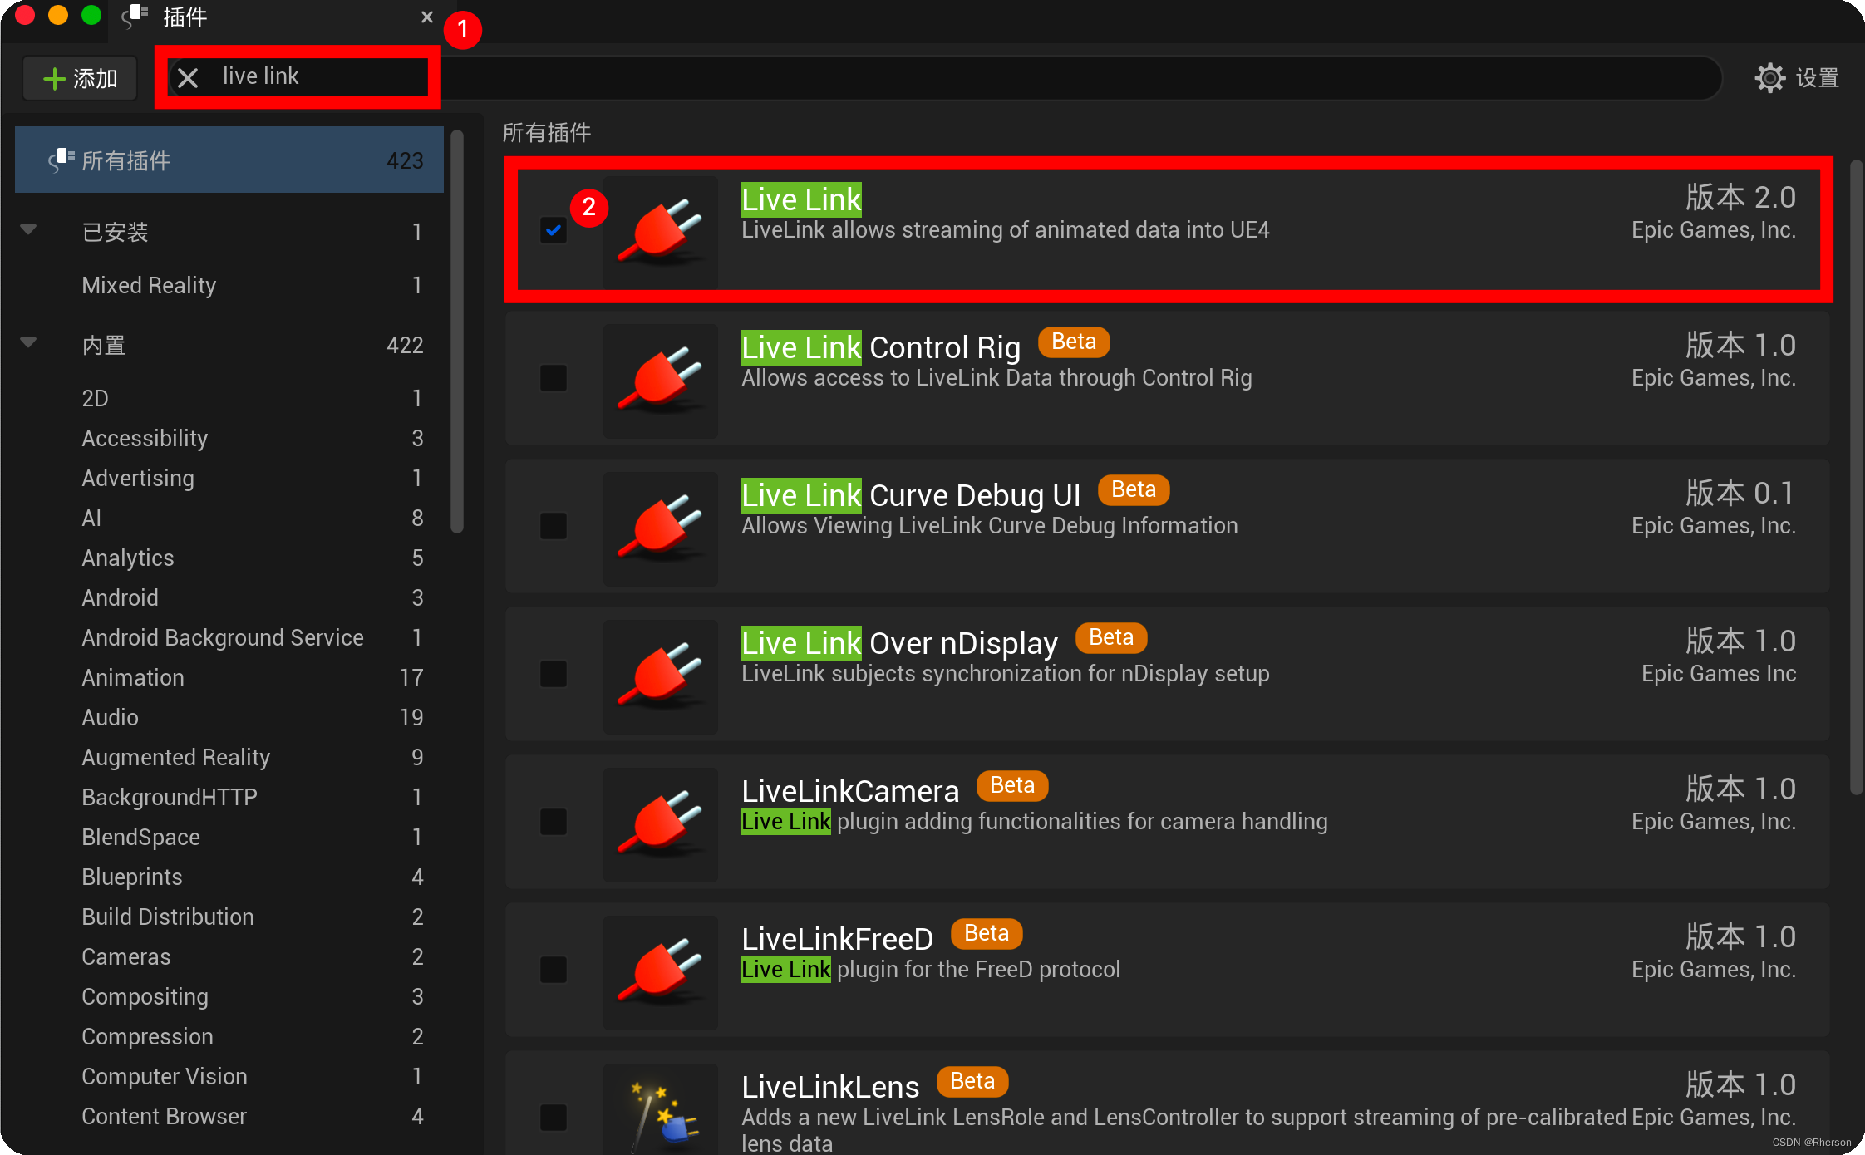Click the green plus add icon
1865x1155 pixels.
point(54,79)
